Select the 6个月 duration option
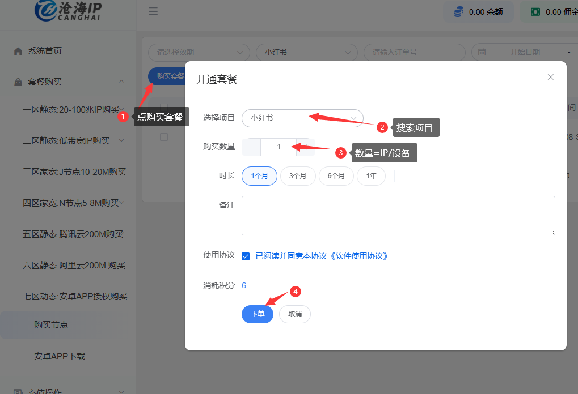This screenshot has height=394, width=578. (x=336, y=176)
